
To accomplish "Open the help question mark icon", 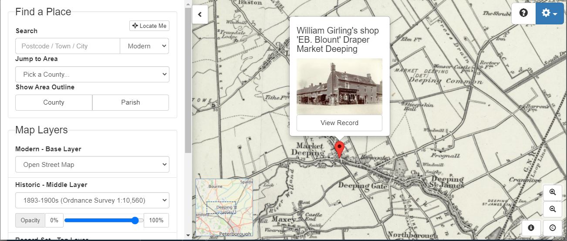I will [523, 13].
